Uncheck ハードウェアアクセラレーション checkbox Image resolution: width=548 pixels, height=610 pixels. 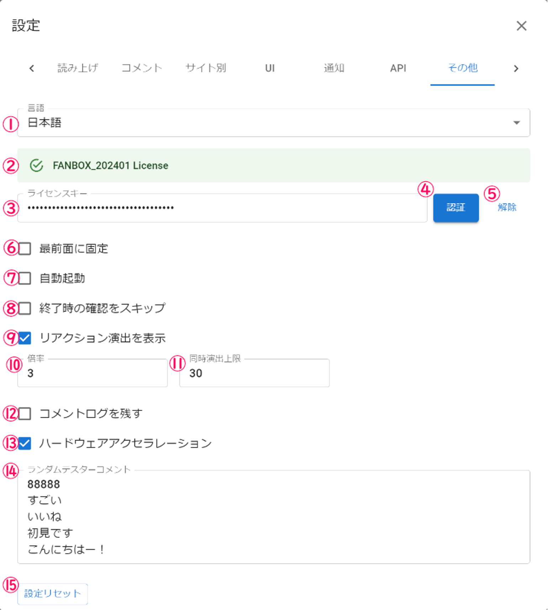pos(25,443)
